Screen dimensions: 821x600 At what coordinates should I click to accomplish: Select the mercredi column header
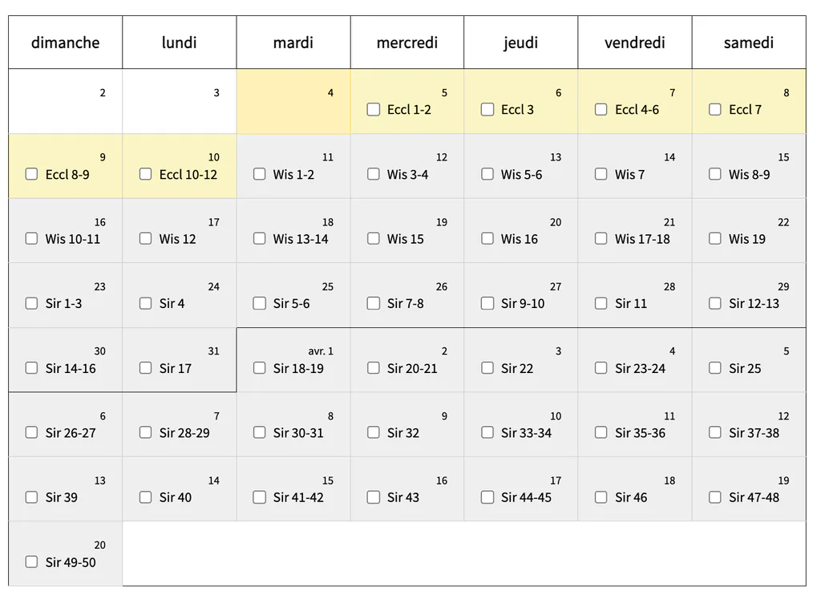(x=407, y=43)
